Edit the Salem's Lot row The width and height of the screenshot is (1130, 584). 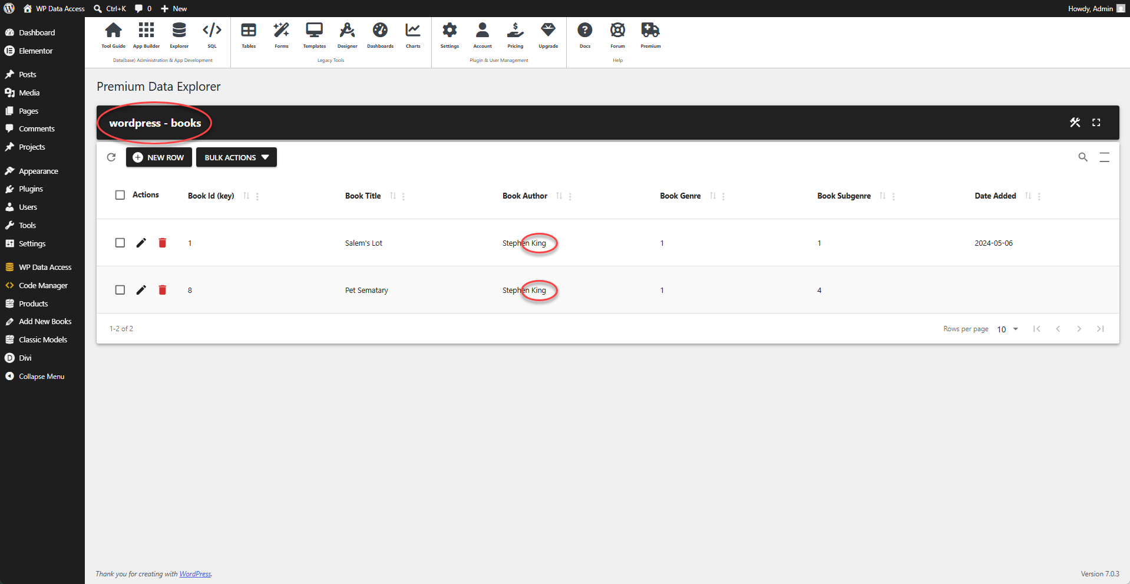pos(141,243)
